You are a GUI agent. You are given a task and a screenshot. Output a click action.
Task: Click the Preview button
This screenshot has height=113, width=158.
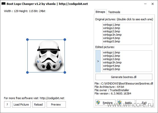pyautogui.click(x=56, y=105)
